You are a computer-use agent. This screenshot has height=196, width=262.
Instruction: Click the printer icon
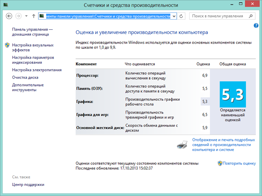tap(182, 144)
